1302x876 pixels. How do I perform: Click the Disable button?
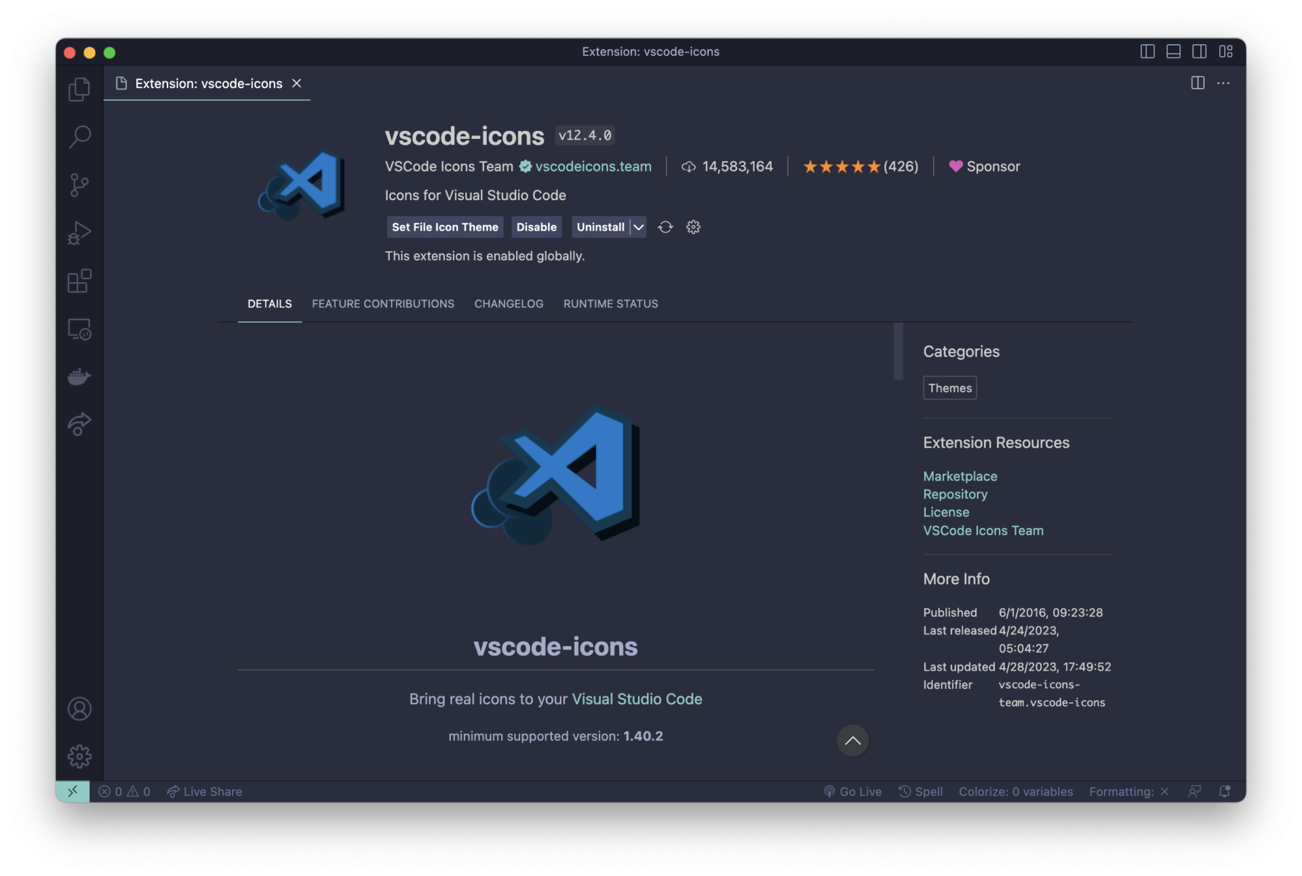click(536, 227)
